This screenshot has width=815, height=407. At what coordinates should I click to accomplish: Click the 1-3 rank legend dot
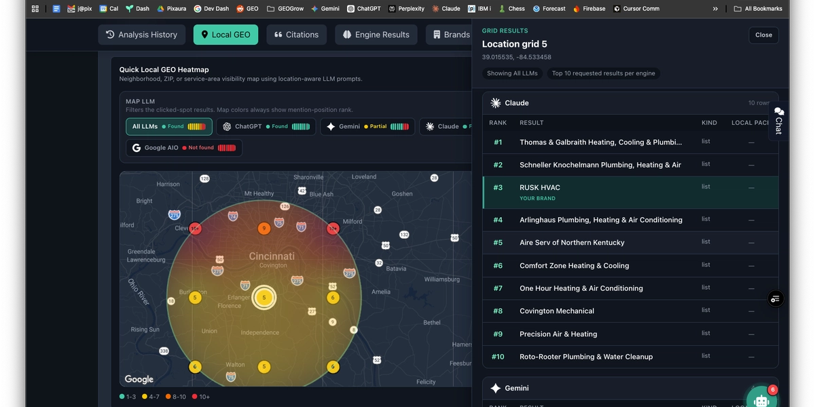point(122,396)
